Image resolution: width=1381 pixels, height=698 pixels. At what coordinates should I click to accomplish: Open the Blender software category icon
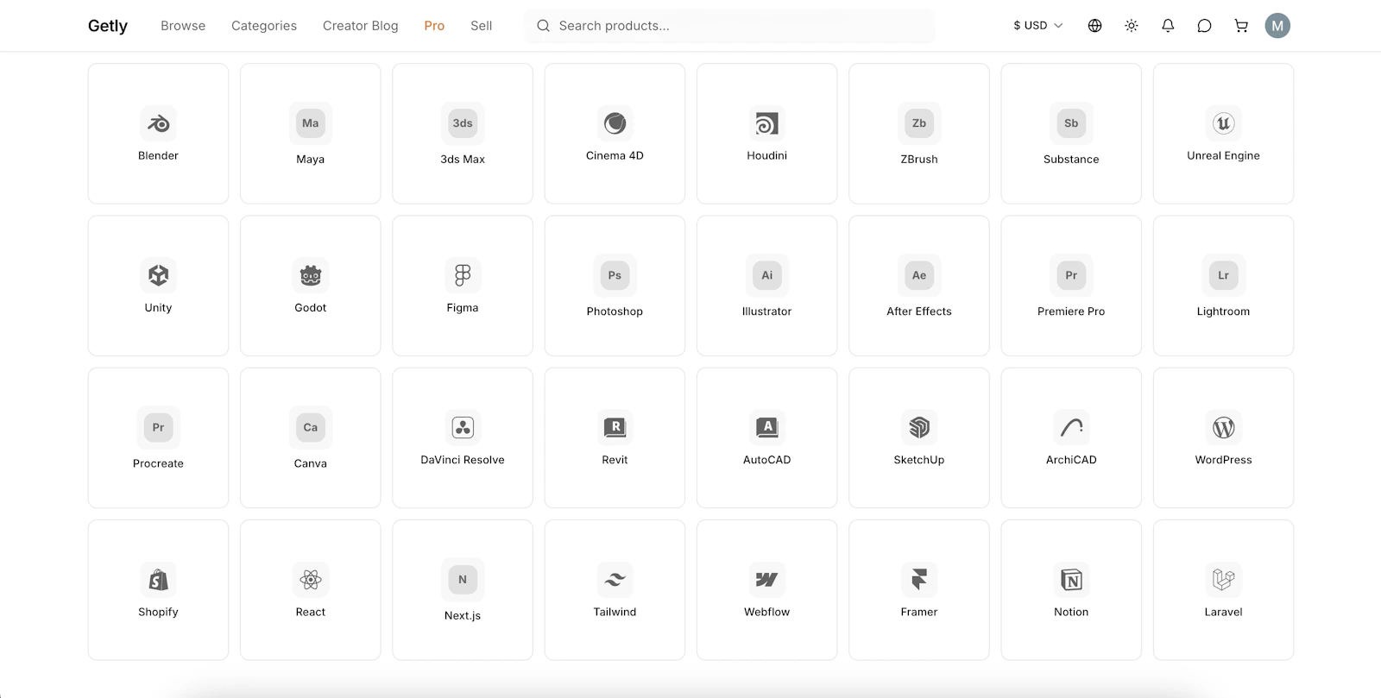tap(158, 123)
